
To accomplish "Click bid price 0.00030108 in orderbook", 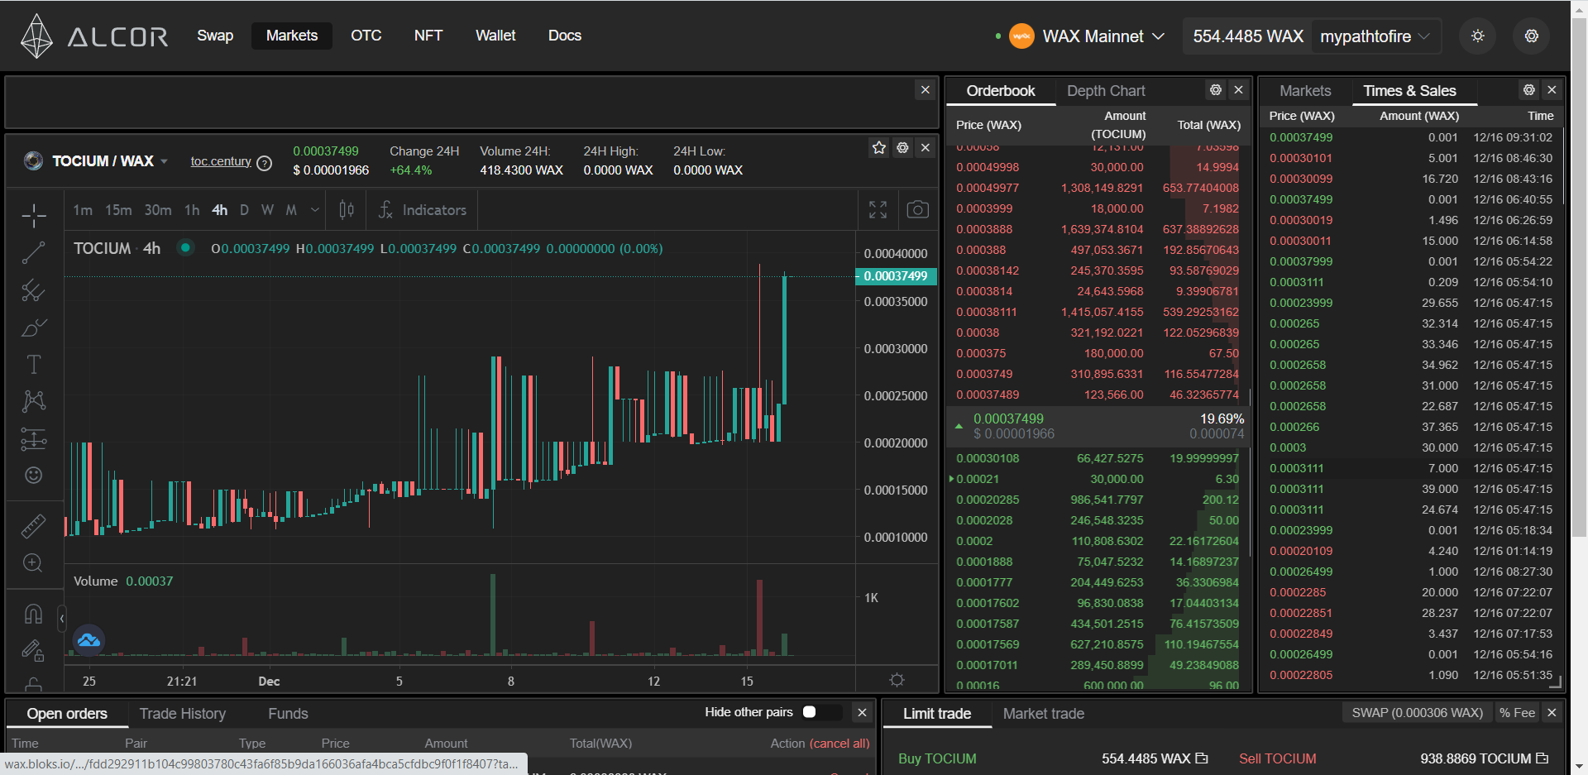I will click(988, 458).
